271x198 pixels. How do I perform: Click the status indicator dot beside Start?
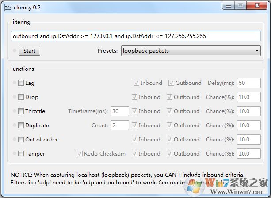pyautogui.click(x=15, y=50)
